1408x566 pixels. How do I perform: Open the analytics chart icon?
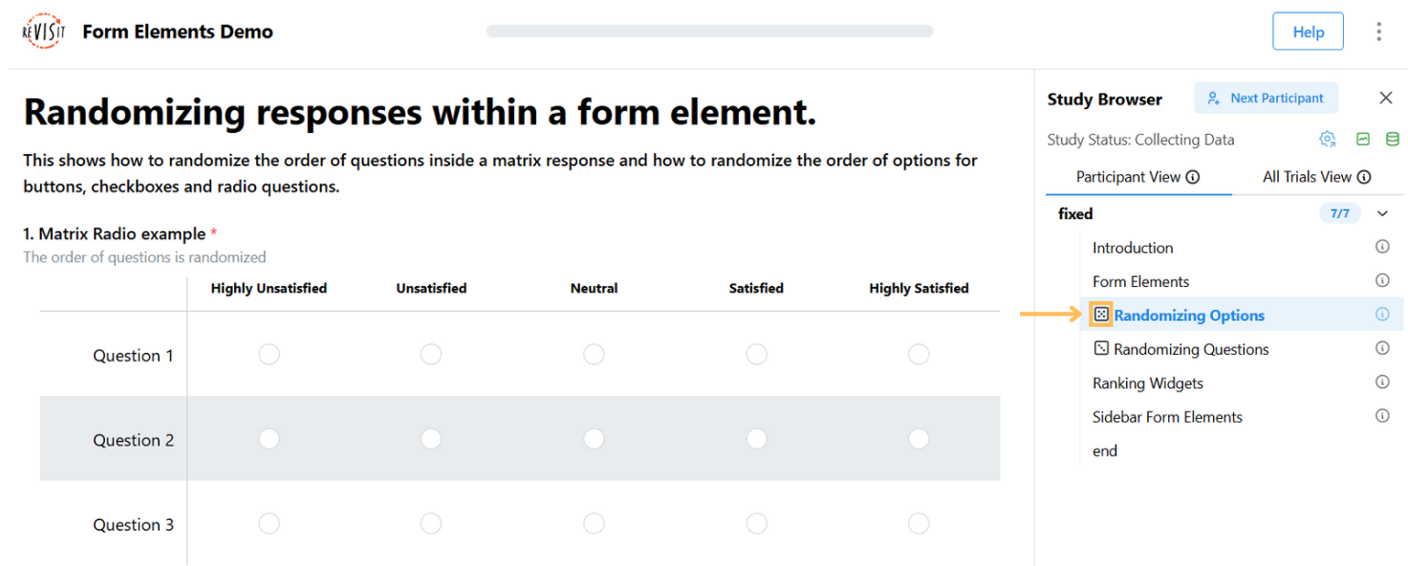coord(1363,140)
